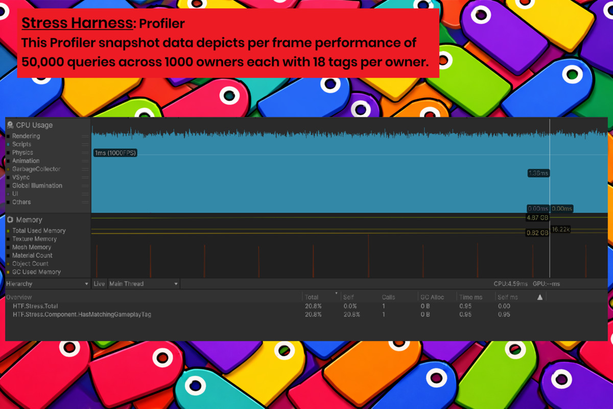Click the CPU:4.59ms readout

(510, 284)
